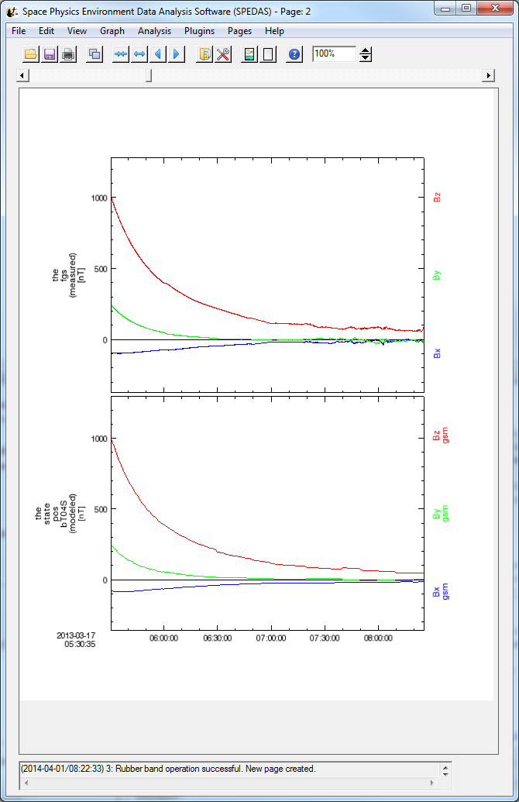This screenshot has width=519, height=802.
Task: Open the Plugins menu
Action: click(x=199, y=31)
